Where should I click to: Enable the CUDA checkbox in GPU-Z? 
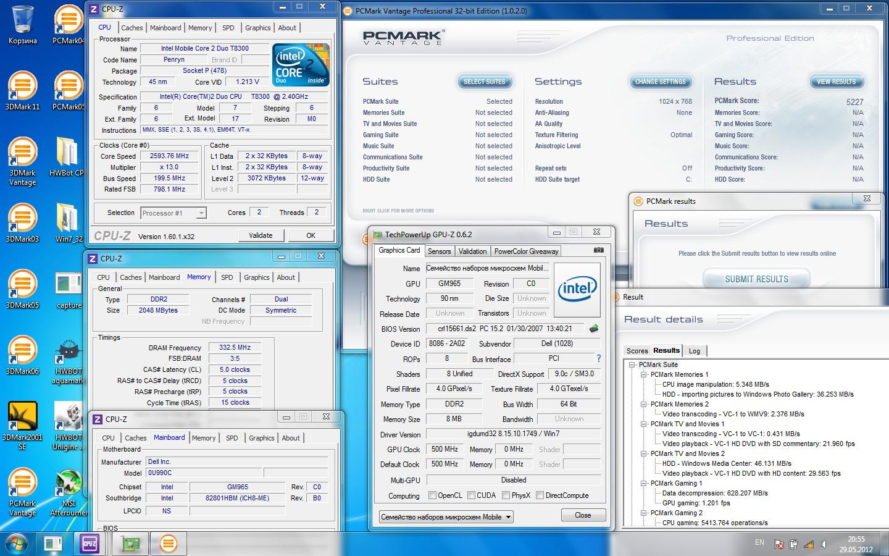(x=472, y=495)
